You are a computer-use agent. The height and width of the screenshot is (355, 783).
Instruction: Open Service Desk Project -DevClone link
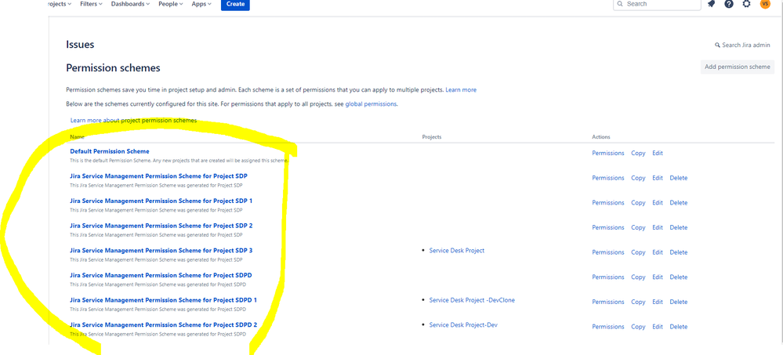click(x=472, y=300)
